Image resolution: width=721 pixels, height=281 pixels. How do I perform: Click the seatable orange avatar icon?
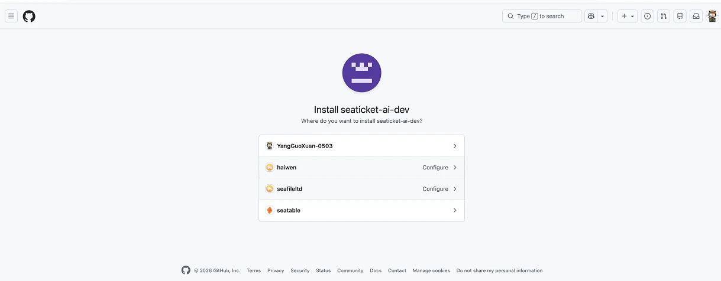click(270, 210)
